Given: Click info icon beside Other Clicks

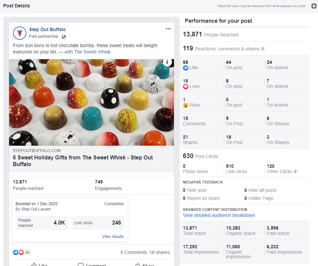Looking at the screenshot, I should pos(296,171).
